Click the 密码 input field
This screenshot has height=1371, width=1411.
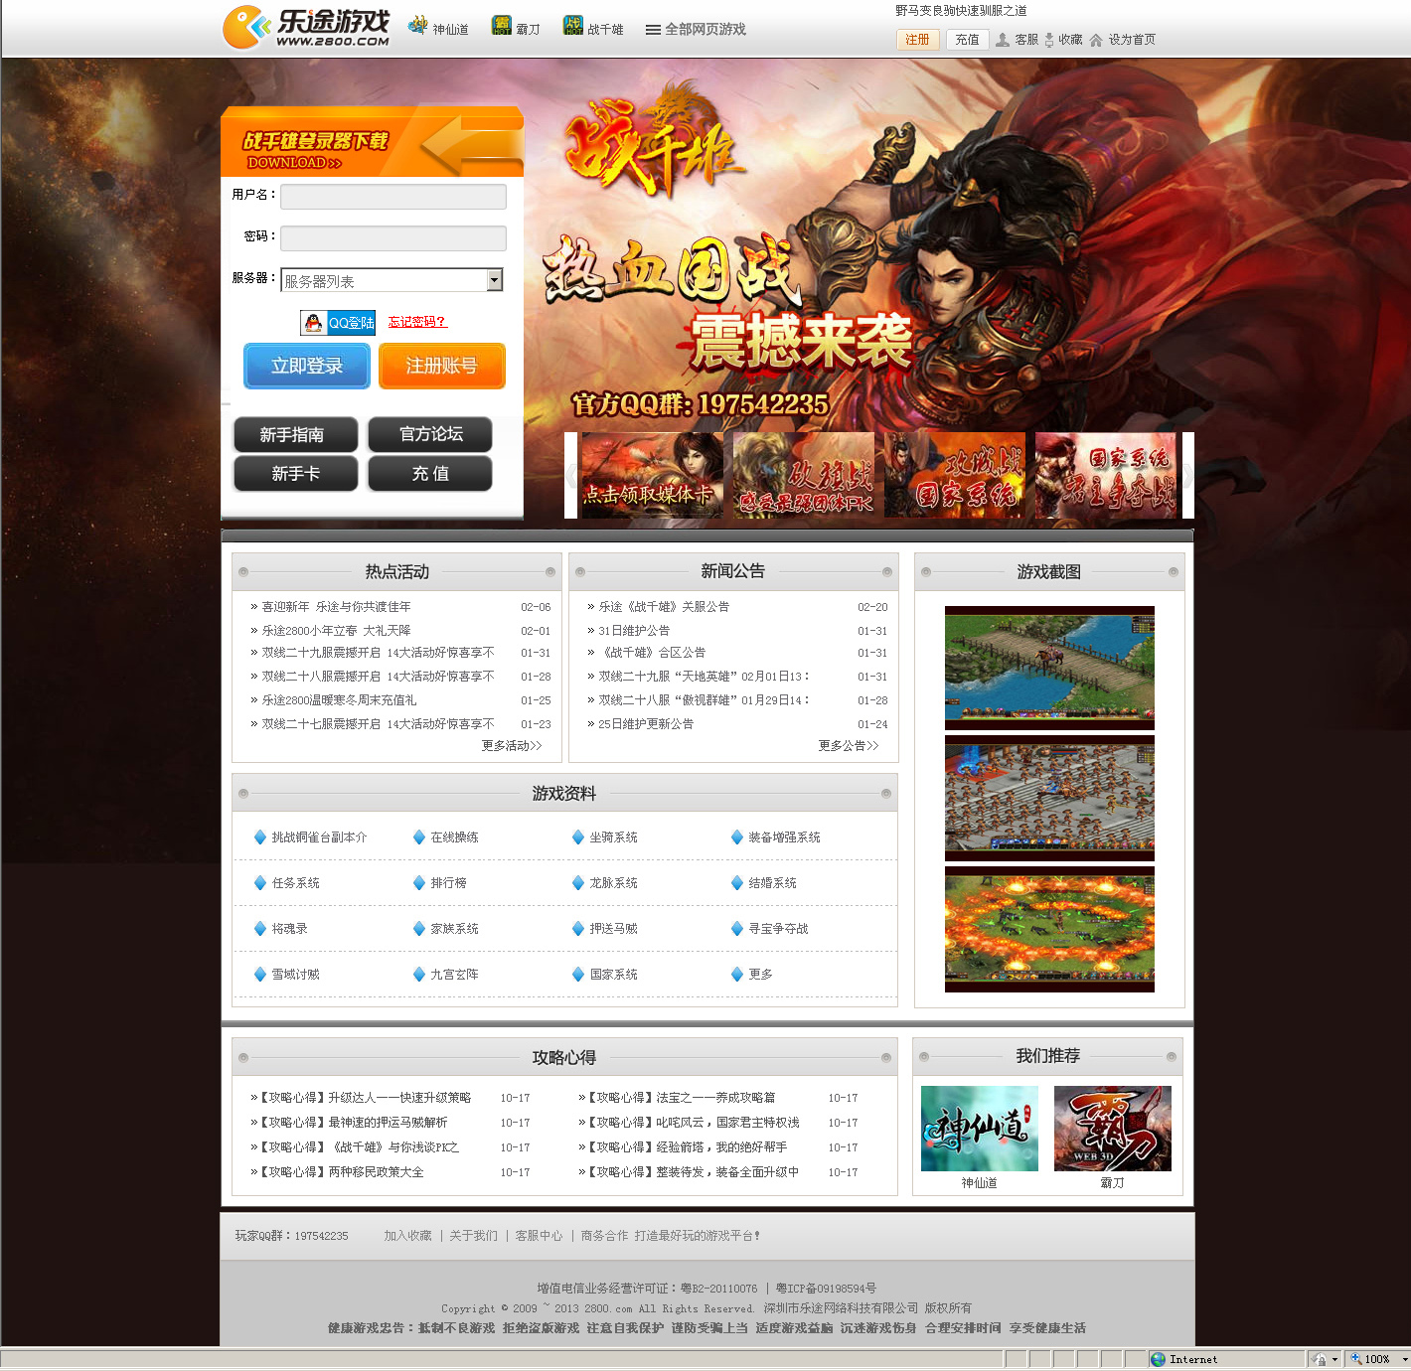(x=393, y=238)
